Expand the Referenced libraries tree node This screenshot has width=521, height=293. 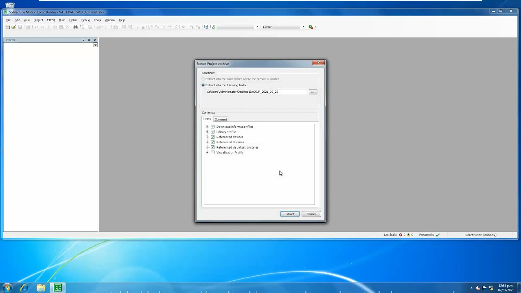[x=207, y=142]
